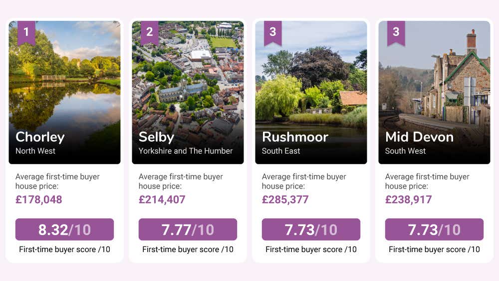Open the Selby aerial town photo
Screen dimensions: 499x281
click(x=188, y=92)
